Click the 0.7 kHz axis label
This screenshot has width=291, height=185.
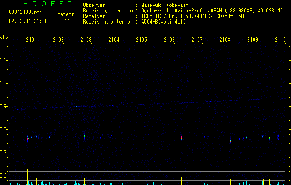[4, 153]
